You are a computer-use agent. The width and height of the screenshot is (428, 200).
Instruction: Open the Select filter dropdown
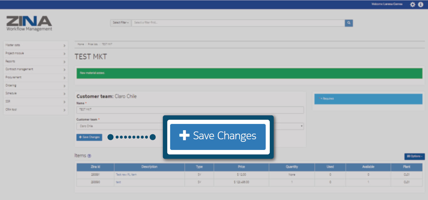click(121, 23)
